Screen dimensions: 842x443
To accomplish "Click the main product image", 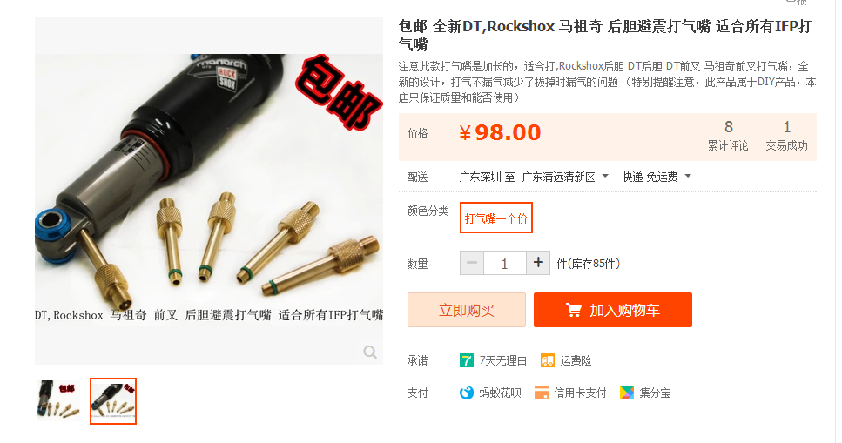I will click(209, 191).
